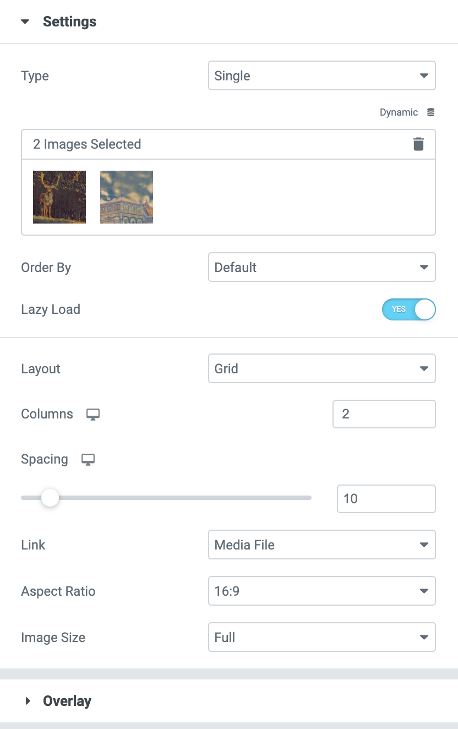
Task: Click the trash icon to clear selected images
Action: (x=419, y=144)
